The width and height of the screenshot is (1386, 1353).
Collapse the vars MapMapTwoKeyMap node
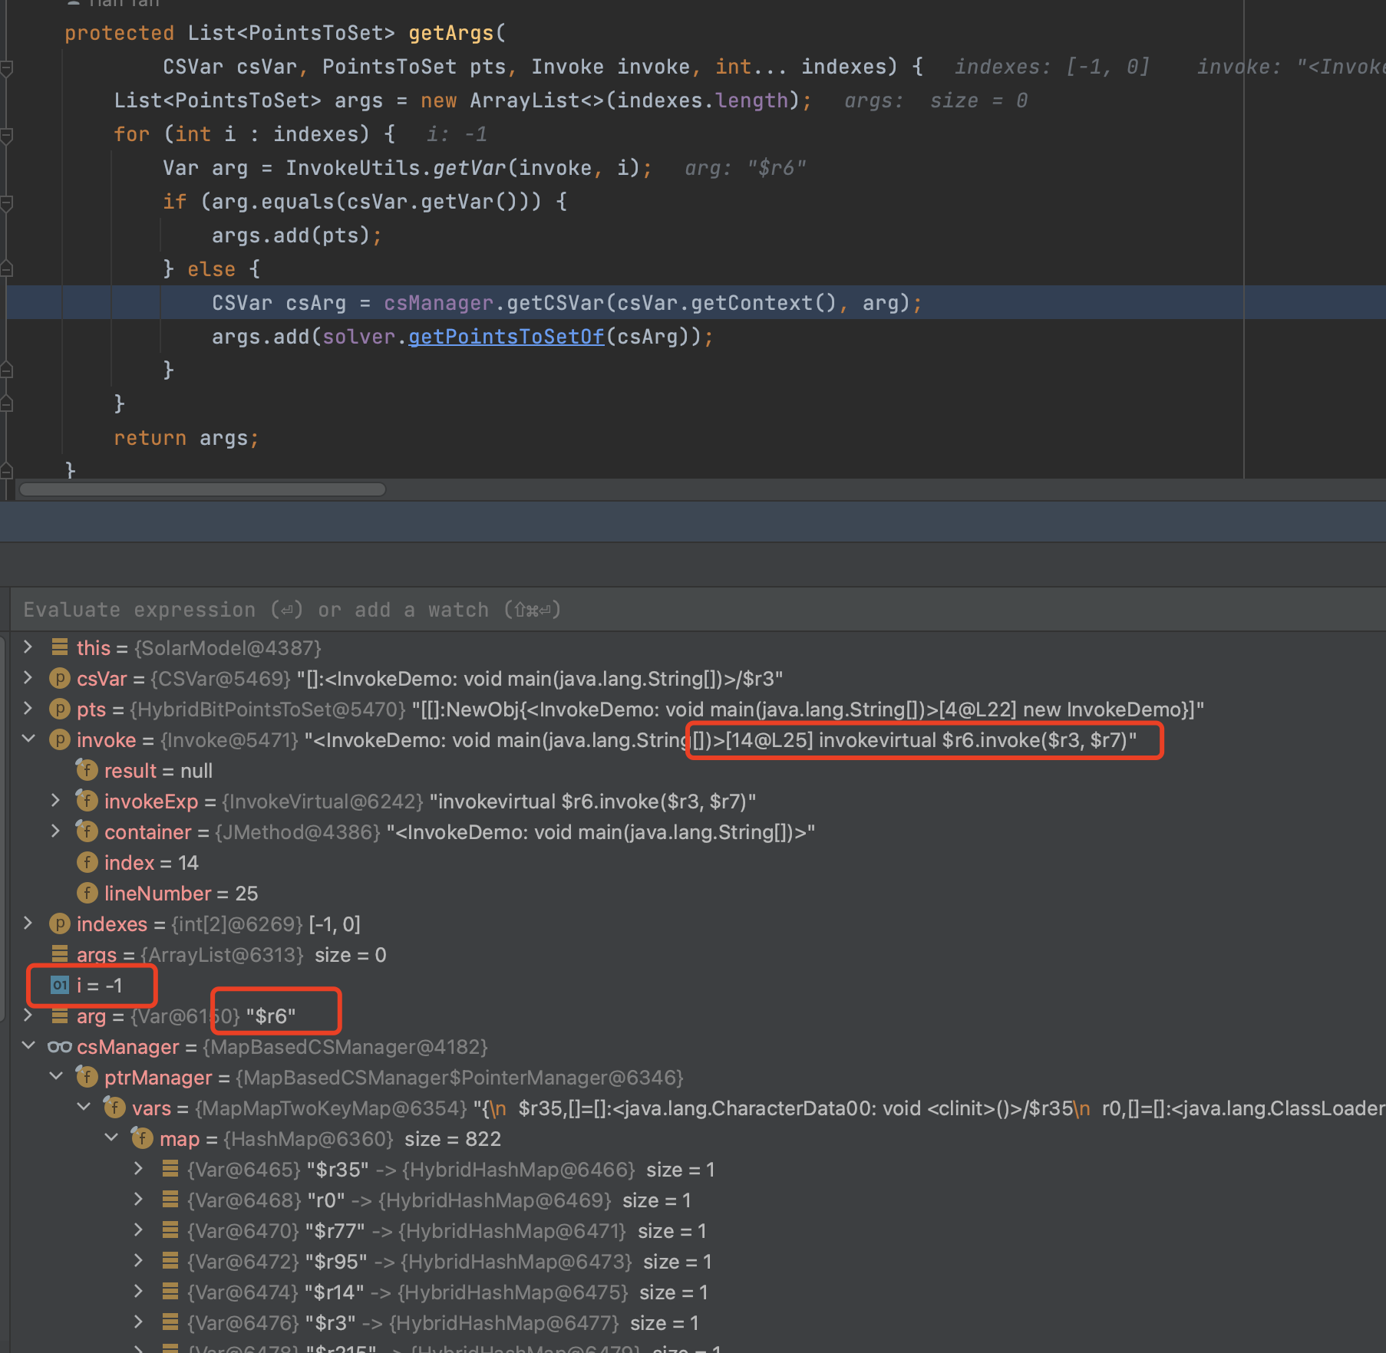click(x=84, y=1107)
